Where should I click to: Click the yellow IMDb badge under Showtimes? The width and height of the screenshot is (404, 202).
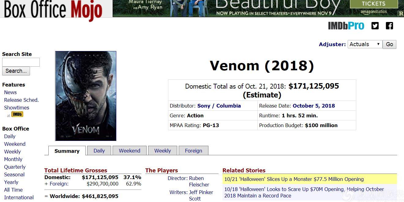[17, 114]
